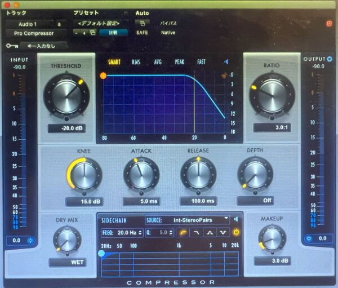Click the sidechain listen speaker icon
This screenshot has height=288, width=338.
click(236, 219)
